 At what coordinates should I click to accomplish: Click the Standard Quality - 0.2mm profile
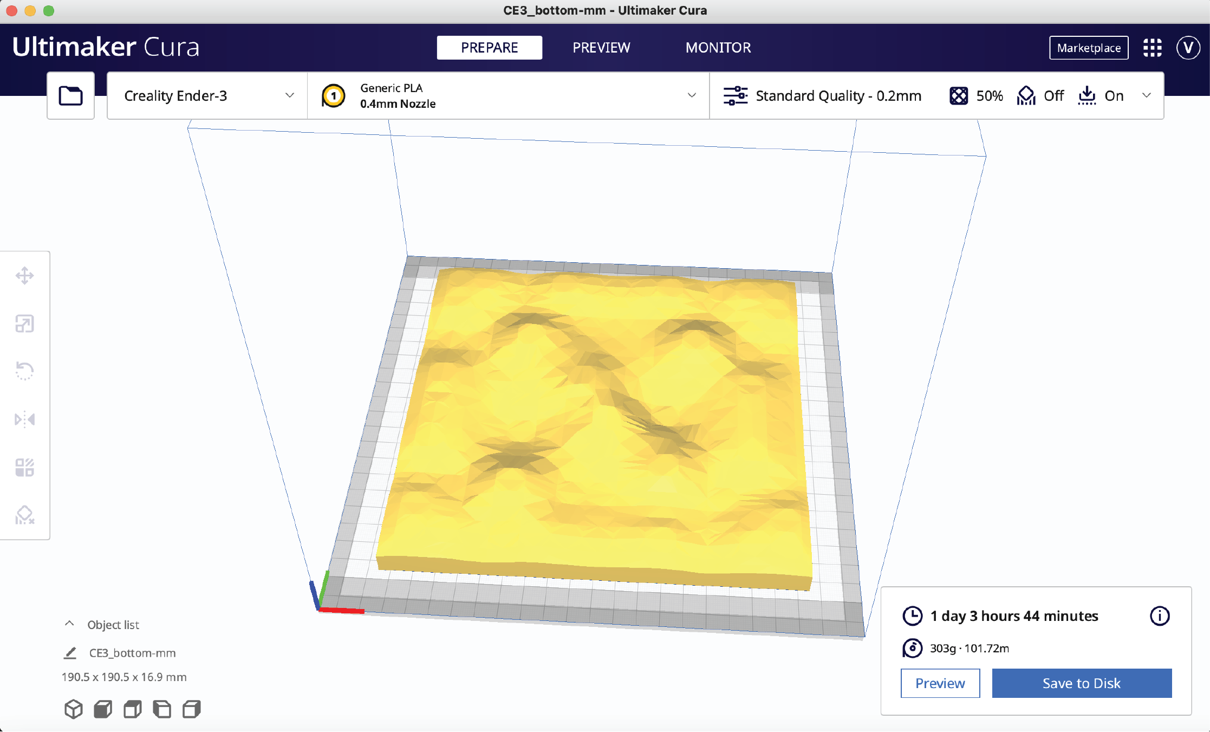point(838,96)
